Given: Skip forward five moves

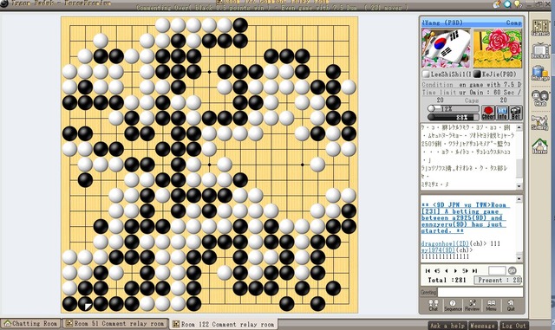Looking at the screenshot, I should point(465,270).
